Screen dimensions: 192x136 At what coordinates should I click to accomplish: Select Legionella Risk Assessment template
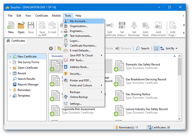tap(72, 111)
